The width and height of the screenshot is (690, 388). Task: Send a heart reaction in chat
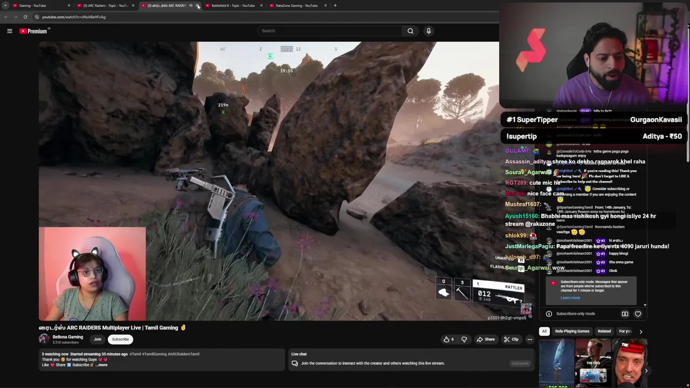[x=638, y=314]
